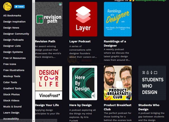Open Gradient Tools category
Image resolution: width=169 pixels, height=122 pixels.
12,88
